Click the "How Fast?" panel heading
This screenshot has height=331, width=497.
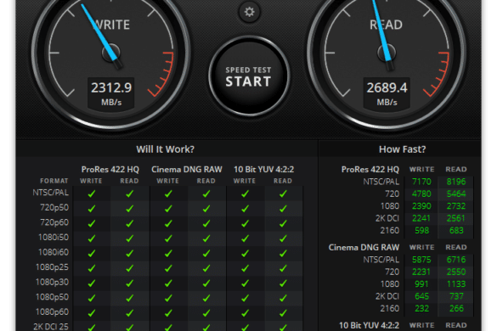tap(402, 149)
